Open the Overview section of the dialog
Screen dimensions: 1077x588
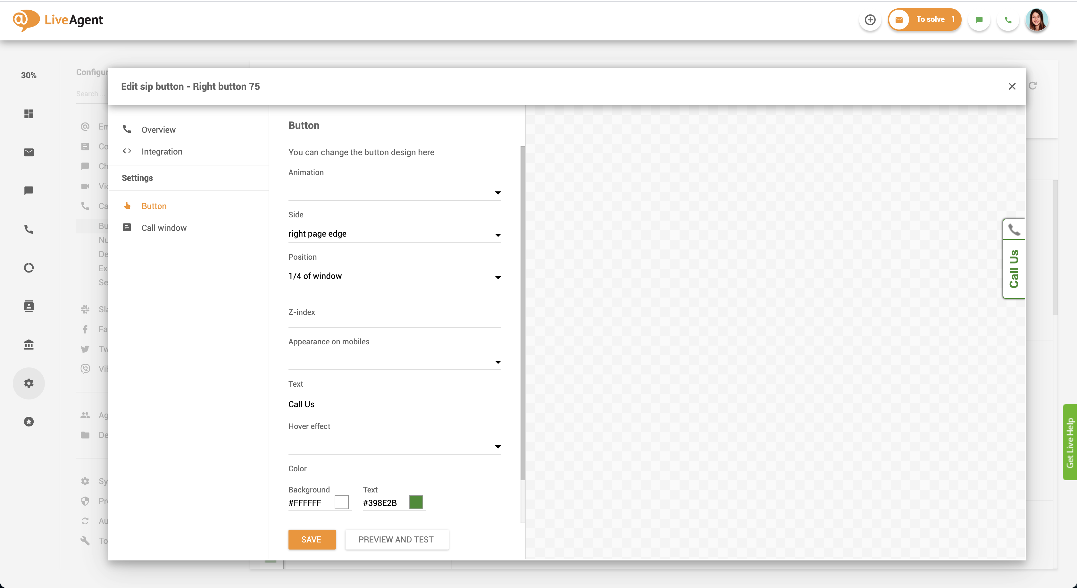(158, 130)
